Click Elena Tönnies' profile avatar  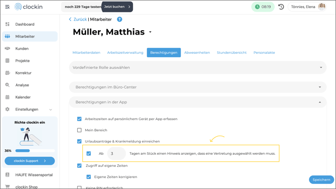(x=321, y=7)
